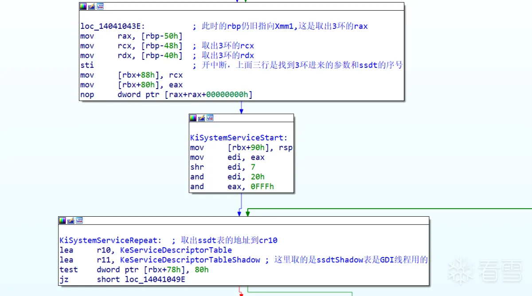532x296 pixels.
Task: Click the instruction and eax, 0FFFh
Action: (232, 187)
